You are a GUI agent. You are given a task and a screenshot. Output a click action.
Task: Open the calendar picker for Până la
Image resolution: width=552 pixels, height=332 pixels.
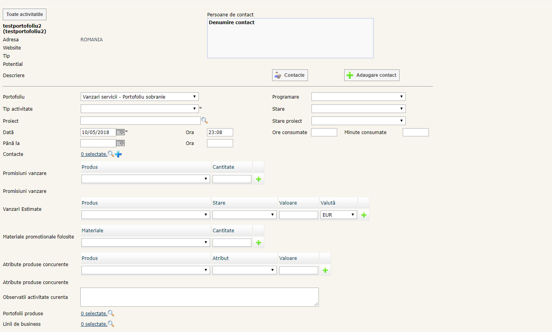pos(120,143)
